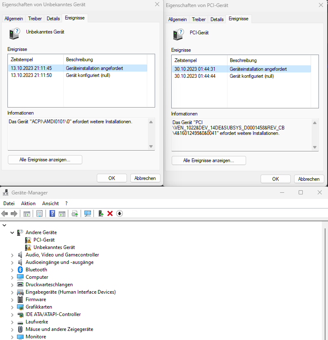Click the Audioeingänge und -ausgänge speaker icon

[20, 262]
